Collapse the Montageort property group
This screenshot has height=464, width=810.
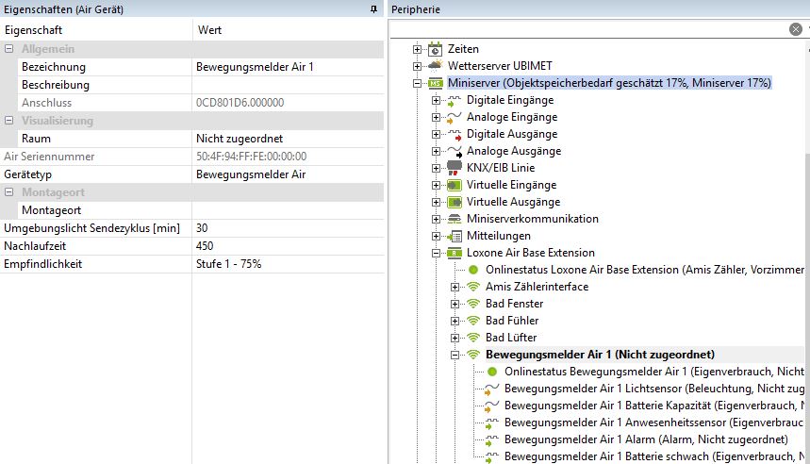tap(9, 192)
